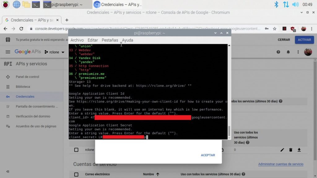Open the terminal title bar dropdown arrow
317x178 pixels.
pyautogui.click(x=215, y=33)
